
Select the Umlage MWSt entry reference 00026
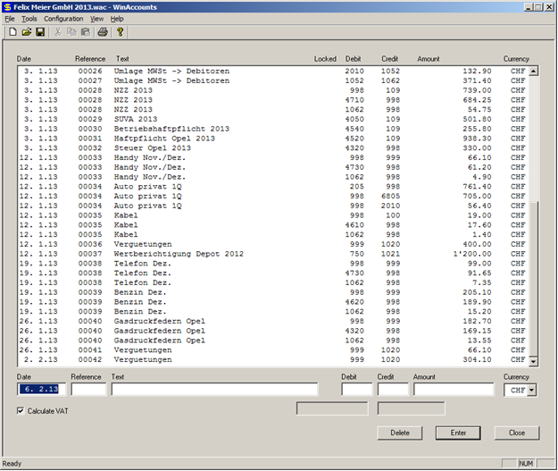click(x=273, y=71)
